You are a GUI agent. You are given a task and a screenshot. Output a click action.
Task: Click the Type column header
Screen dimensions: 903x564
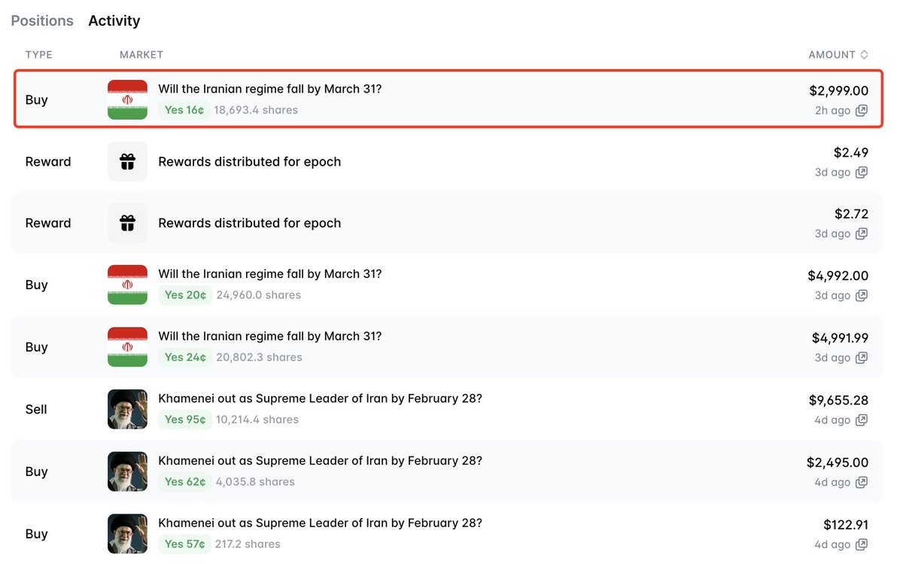pos(38,54)
